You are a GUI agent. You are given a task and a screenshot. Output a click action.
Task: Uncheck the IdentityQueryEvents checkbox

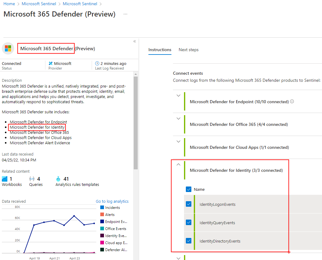coord(189,222)
